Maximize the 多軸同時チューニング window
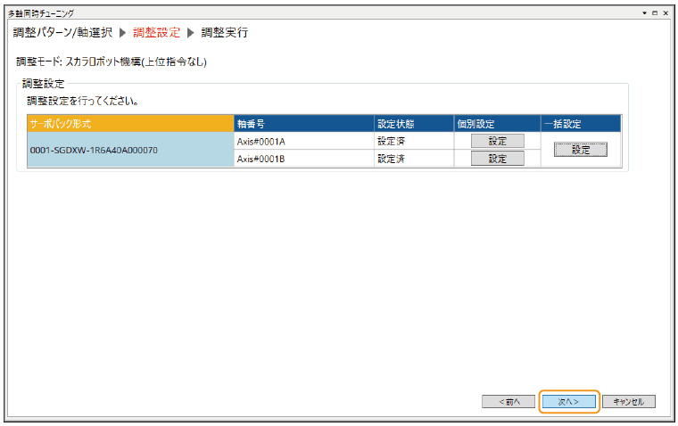678x426 pixels. click(x=656, y=14)
